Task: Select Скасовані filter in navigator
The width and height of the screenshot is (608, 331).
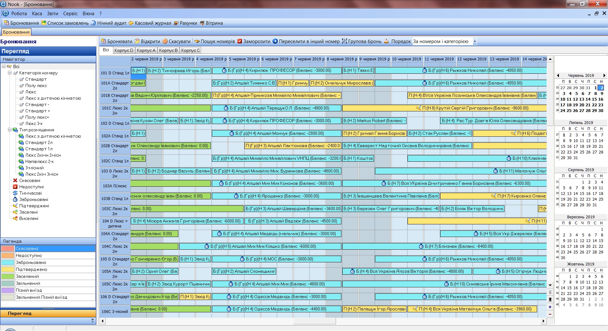Action: 29,180
